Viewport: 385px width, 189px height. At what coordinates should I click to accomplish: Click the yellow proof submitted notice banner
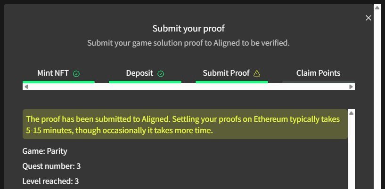point(185,125)
